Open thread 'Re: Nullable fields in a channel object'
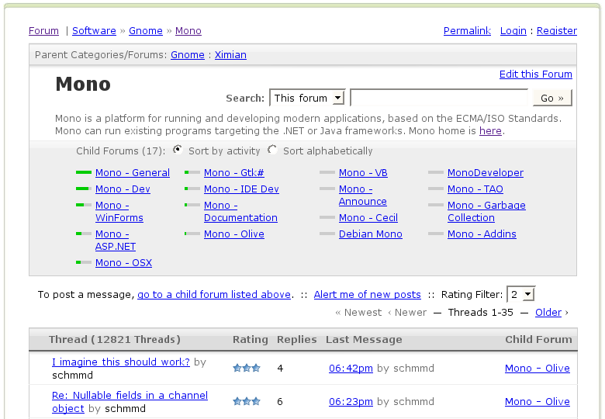This screenshot has width=605, height=419. pyautogui.click(x=130, y=402)
